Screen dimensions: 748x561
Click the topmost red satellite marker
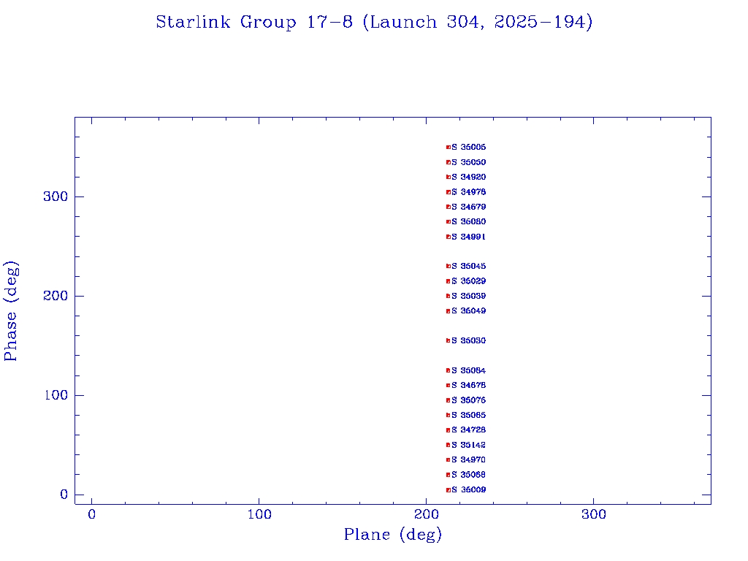pos(449,147)
